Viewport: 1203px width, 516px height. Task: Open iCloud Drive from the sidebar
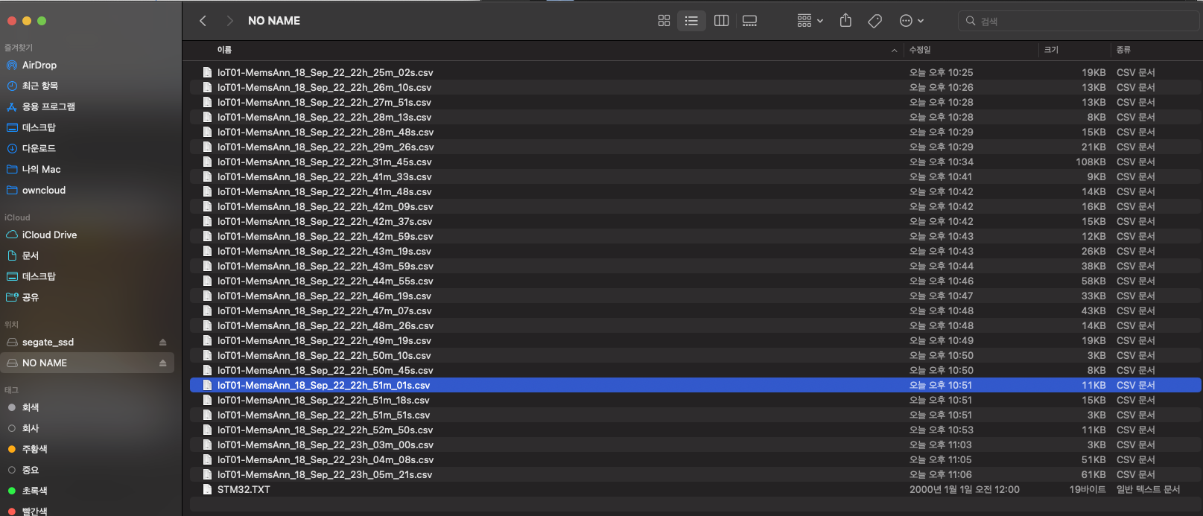[49, 235]
